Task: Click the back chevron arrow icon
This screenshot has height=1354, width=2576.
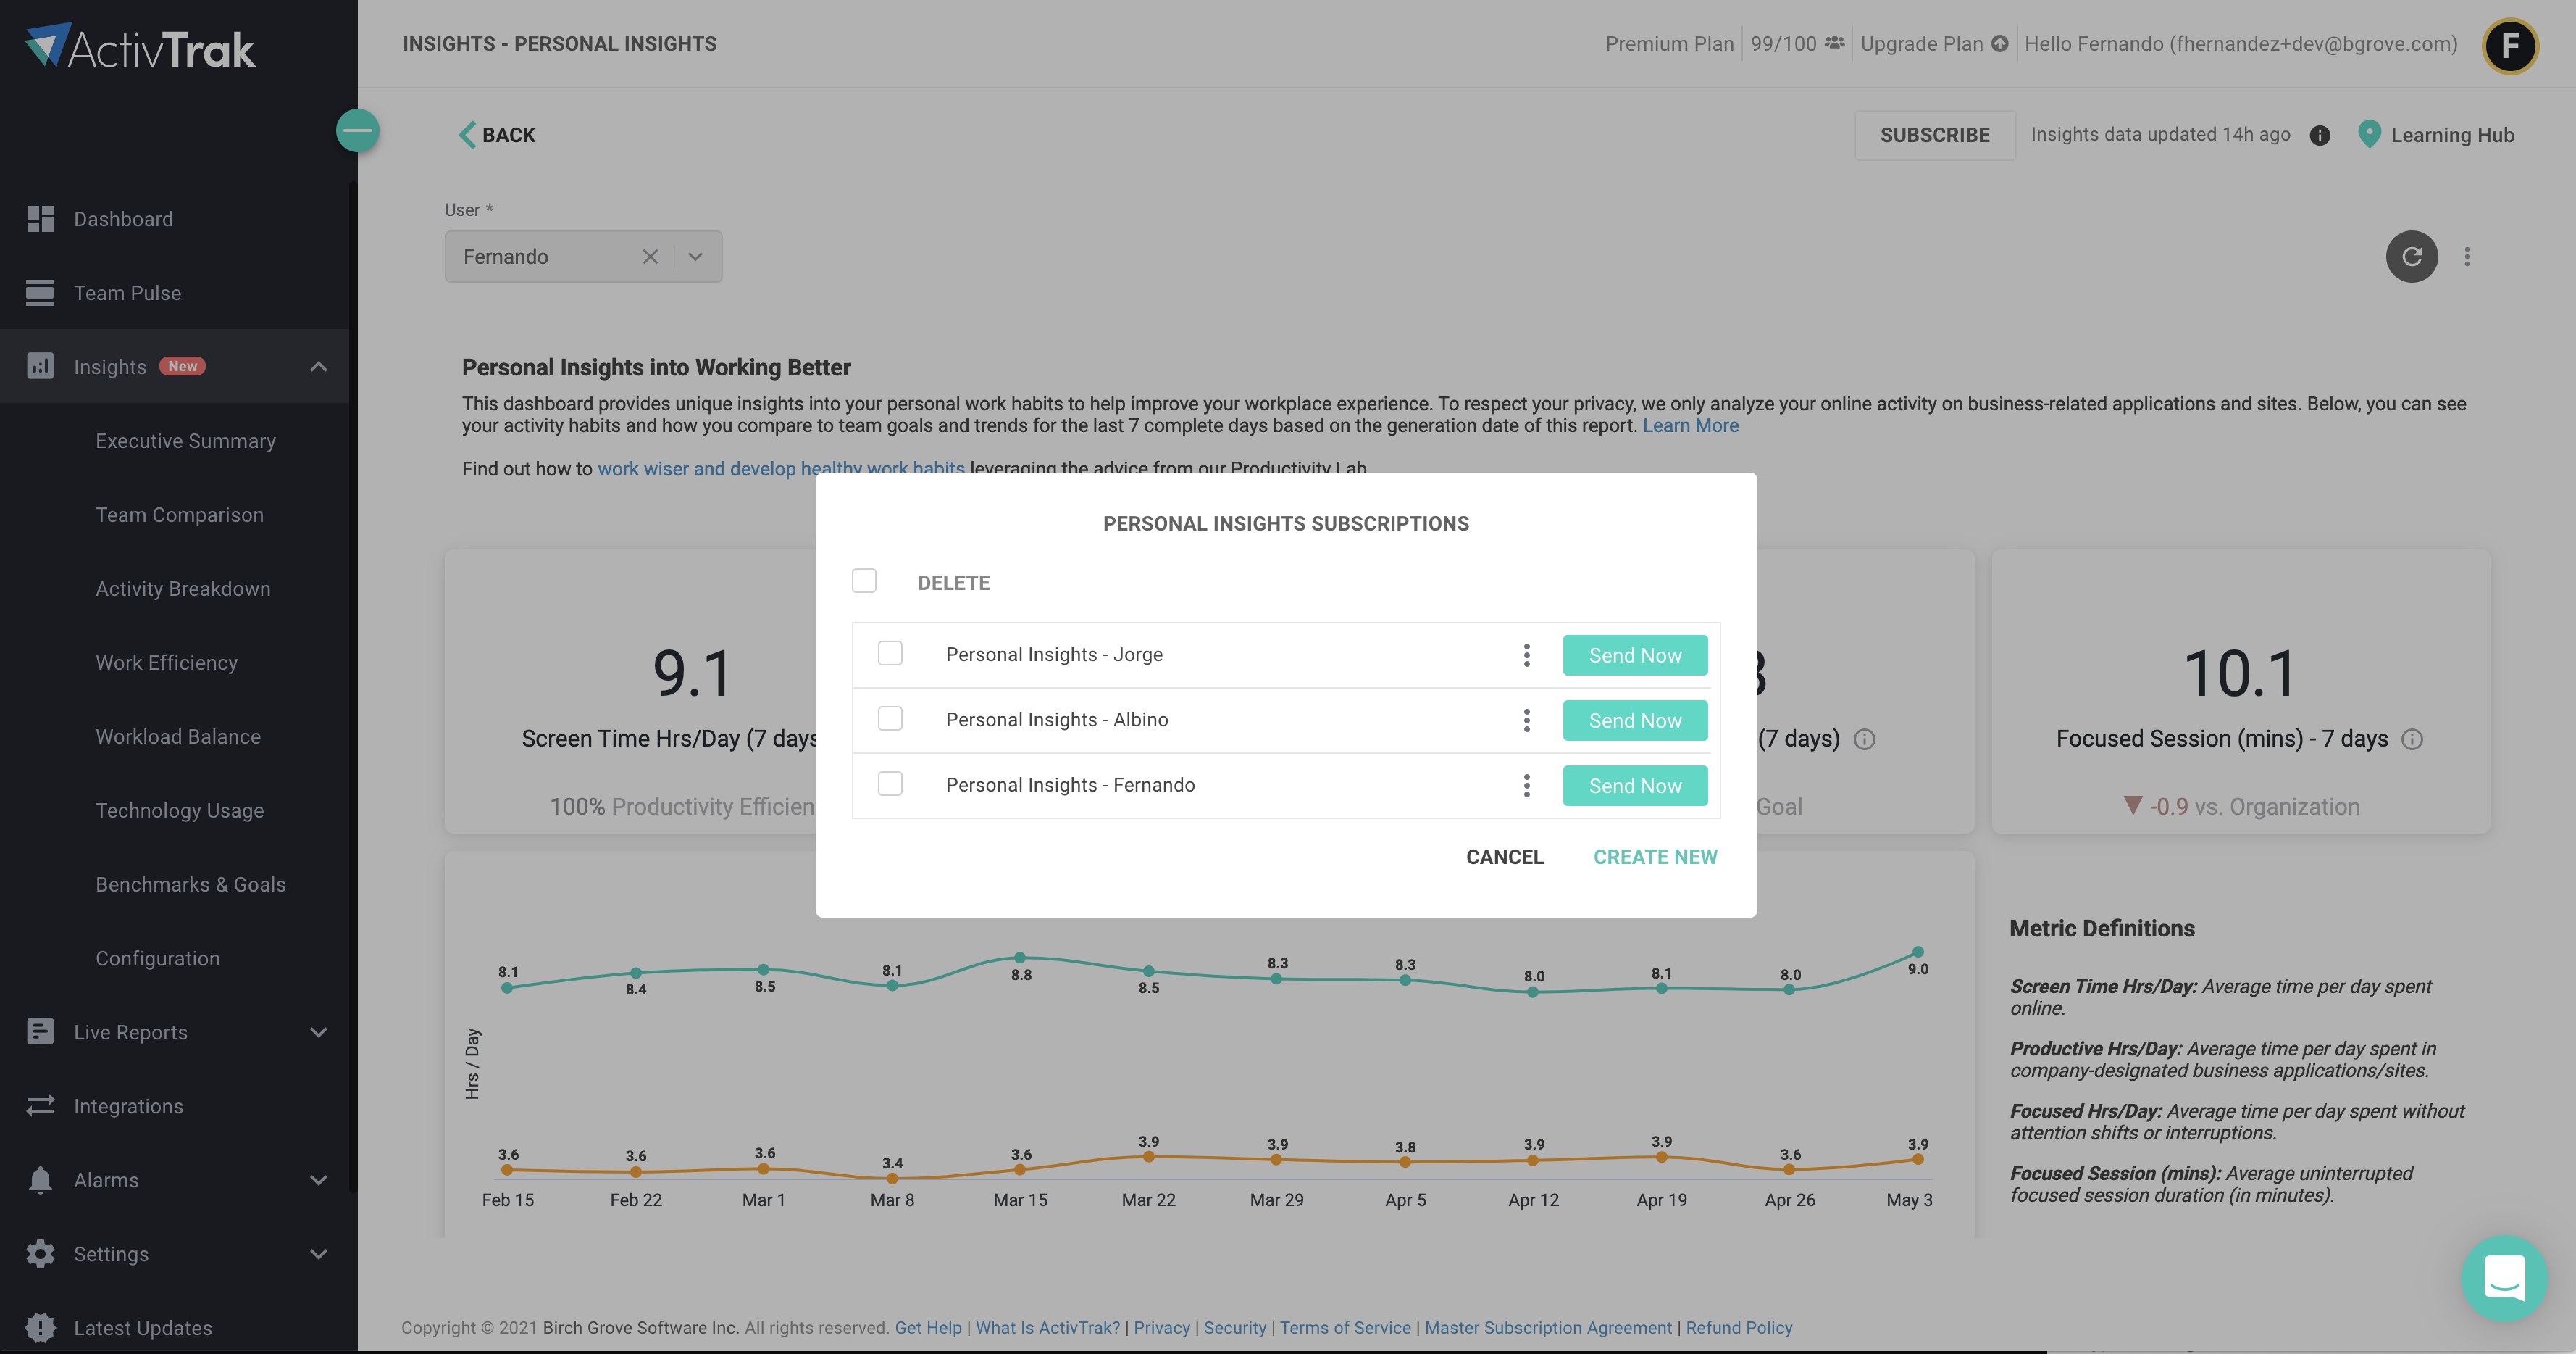Action: pos(467,135)
